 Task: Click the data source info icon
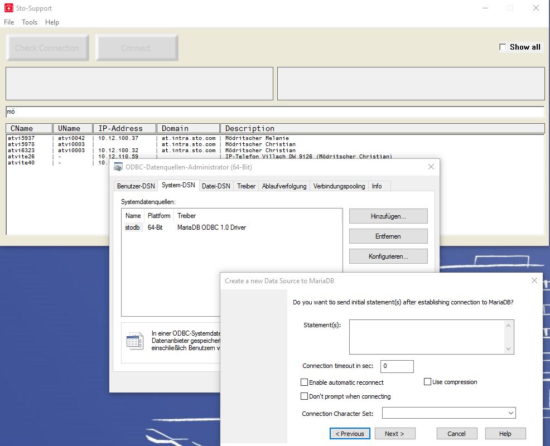134,341
